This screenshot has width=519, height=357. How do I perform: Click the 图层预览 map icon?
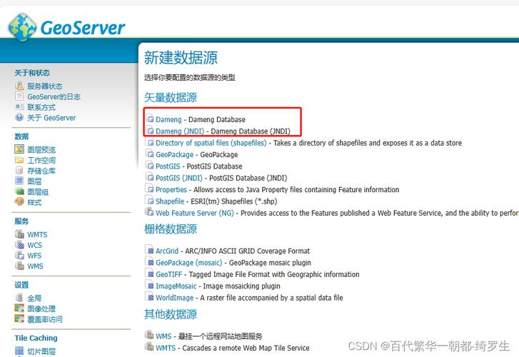click(x=19, y=149)
